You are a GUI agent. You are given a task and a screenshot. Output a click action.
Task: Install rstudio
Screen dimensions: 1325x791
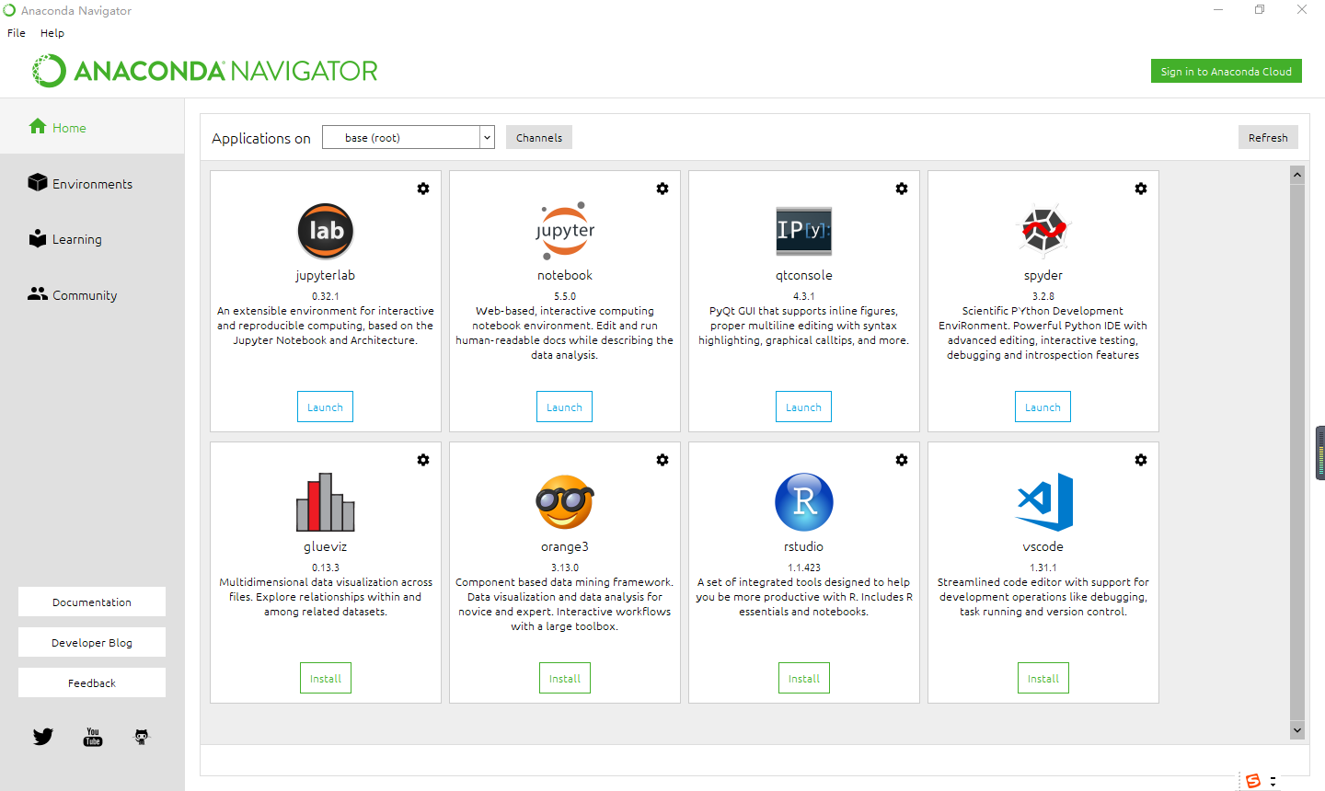804,678
